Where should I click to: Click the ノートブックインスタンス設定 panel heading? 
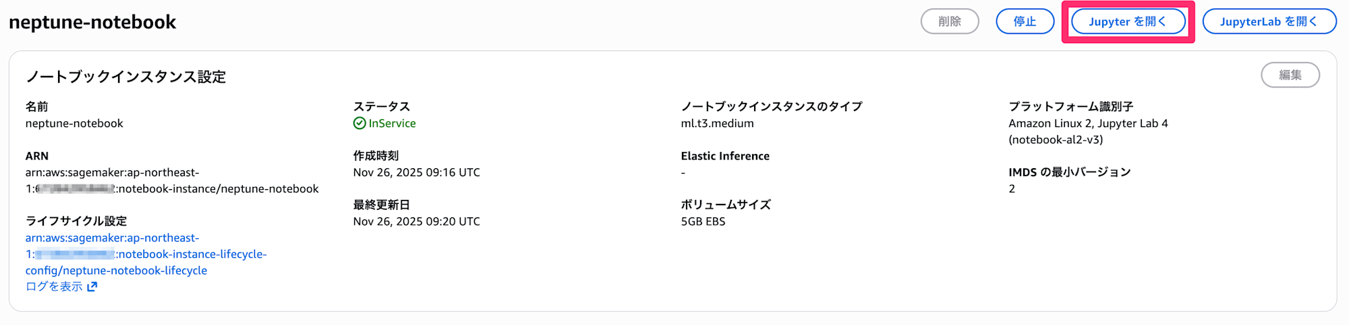pos(125,77)
